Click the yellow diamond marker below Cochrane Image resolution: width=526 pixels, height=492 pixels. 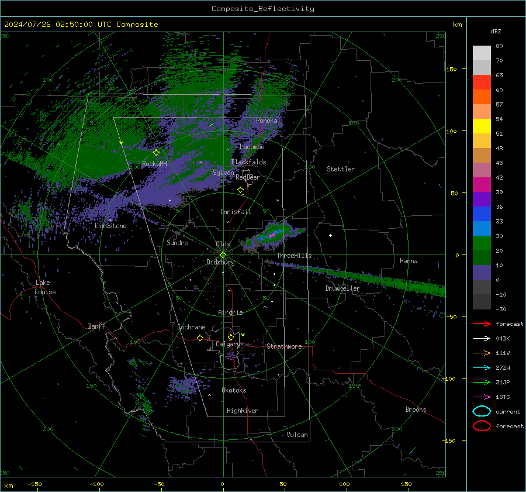(200, 338)
